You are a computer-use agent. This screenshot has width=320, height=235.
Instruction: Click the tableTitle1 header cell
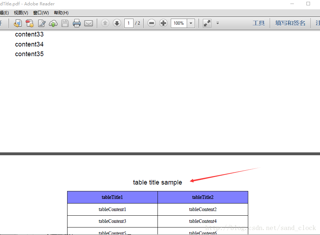tap(112, 197)
